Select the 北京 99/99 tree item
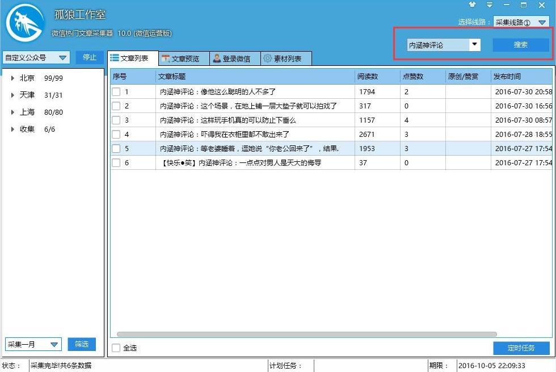Image resolution: width=556 pixels, height=372 pixels. point(41,78)
